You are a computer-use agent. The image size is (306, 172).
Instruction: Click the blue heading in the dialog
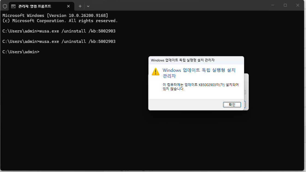coord(199,73)
